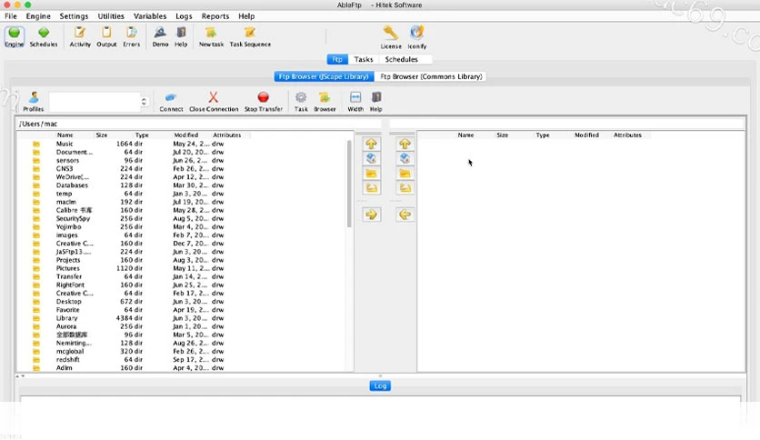Screen dimensions: 760x440
Task: Open the Settings menu
Action: pyautogui.click(x=74, y=16)
